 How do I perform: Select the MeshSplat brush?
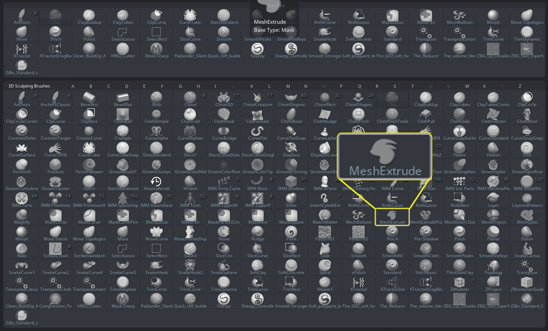point(527,217)
